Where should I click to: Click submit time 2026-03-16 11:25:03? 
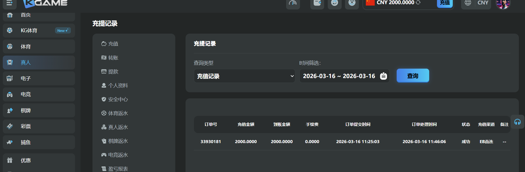coord(358,142)
